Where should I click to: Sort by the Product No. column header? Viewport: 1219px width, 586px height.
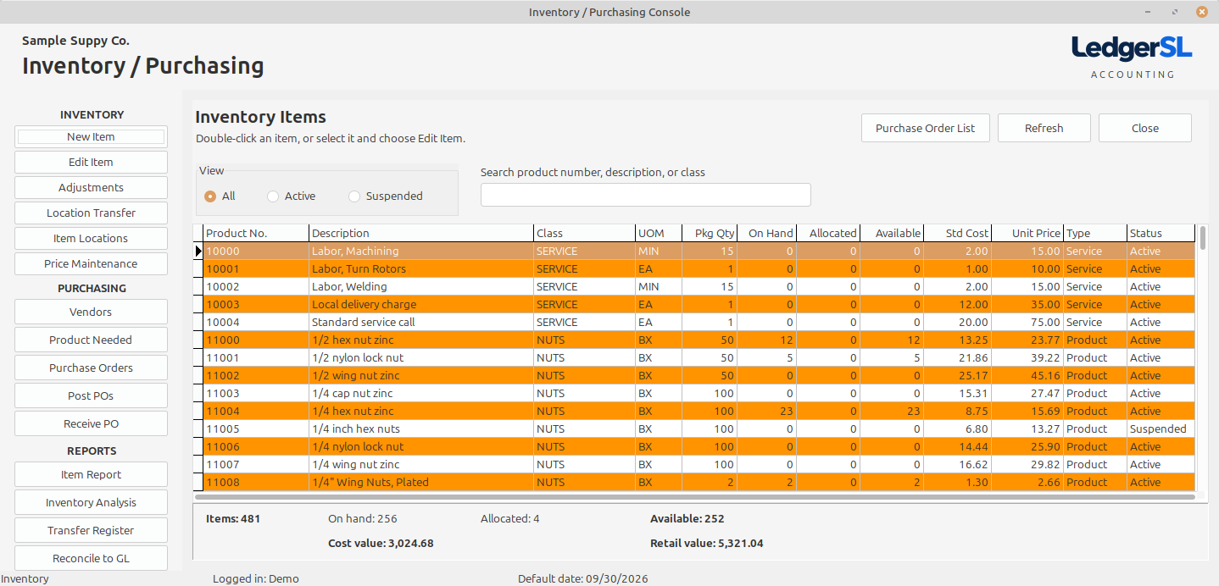tap(256, 233)
